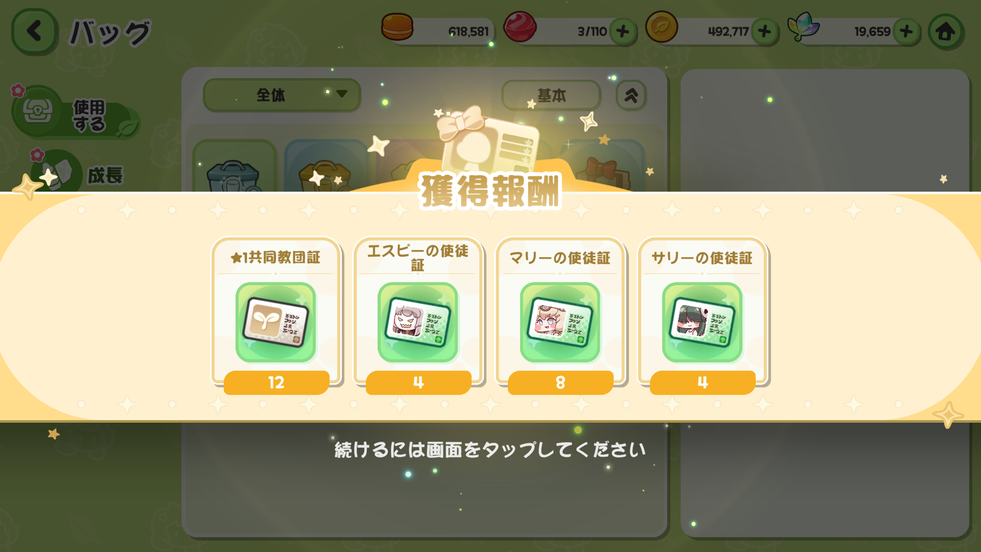Go back using the arrow button
Image resolution: width=981 pixels, height=552 pixels.
click(34, 31)
